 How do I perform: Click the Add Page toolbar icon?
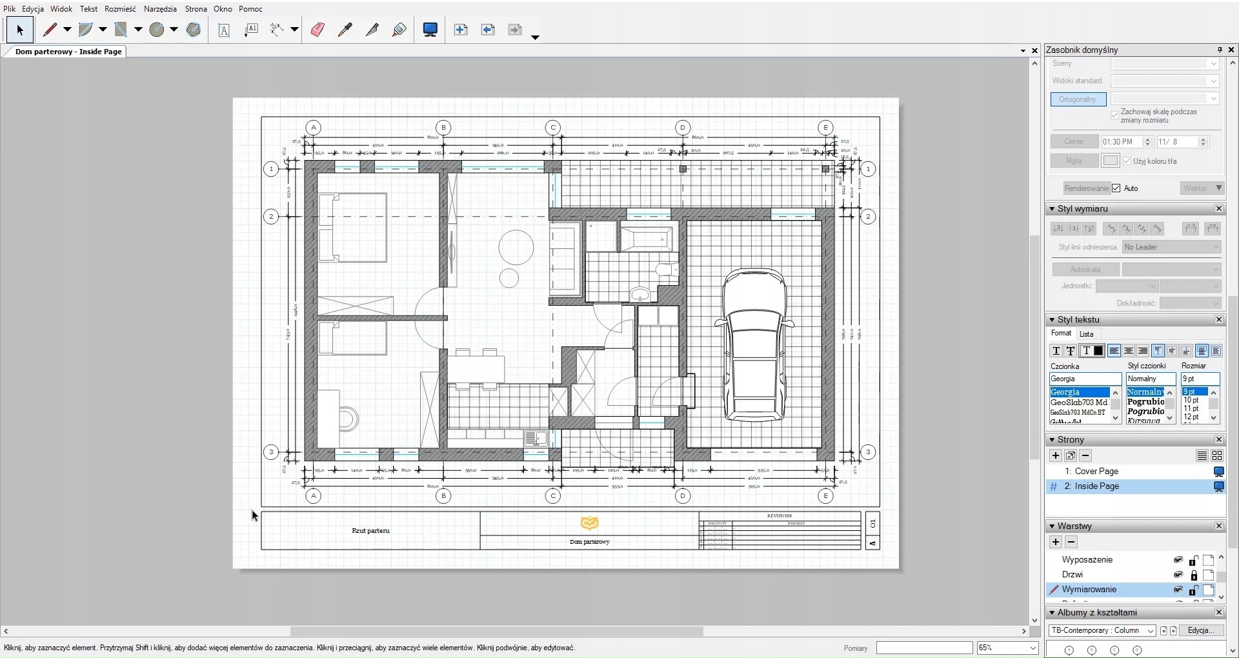(461, 30)
